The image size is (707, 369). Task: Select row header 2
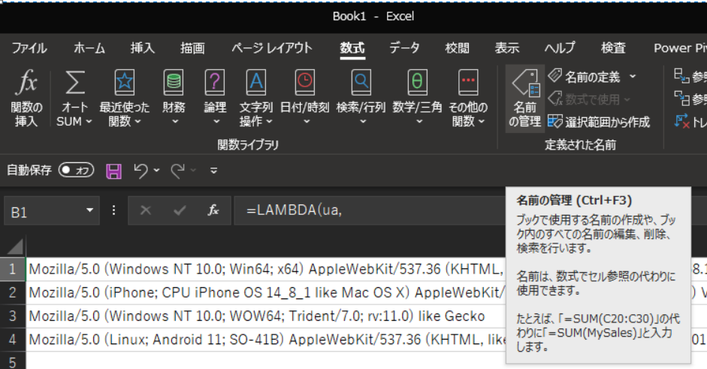coord(13,293)
